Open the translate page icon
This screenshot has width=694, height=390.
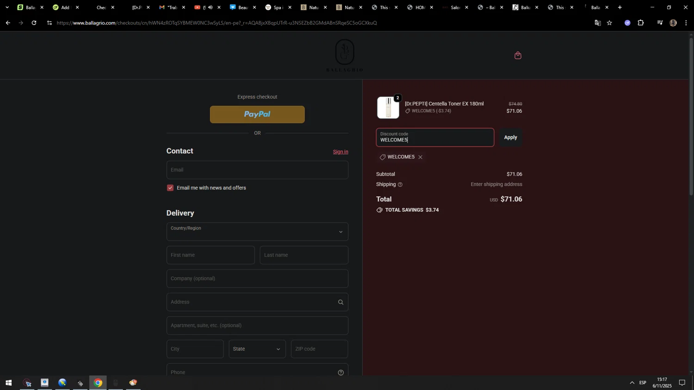coord(597,23)
